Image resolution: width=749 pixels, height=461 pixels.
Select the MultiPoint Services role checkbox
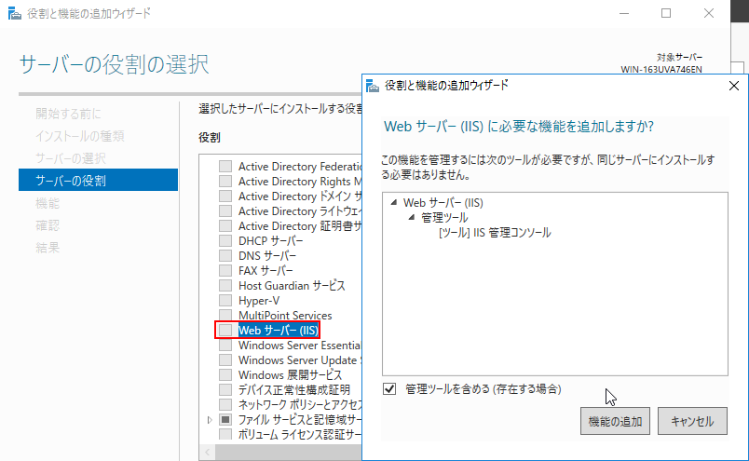[x=225, y=316]
